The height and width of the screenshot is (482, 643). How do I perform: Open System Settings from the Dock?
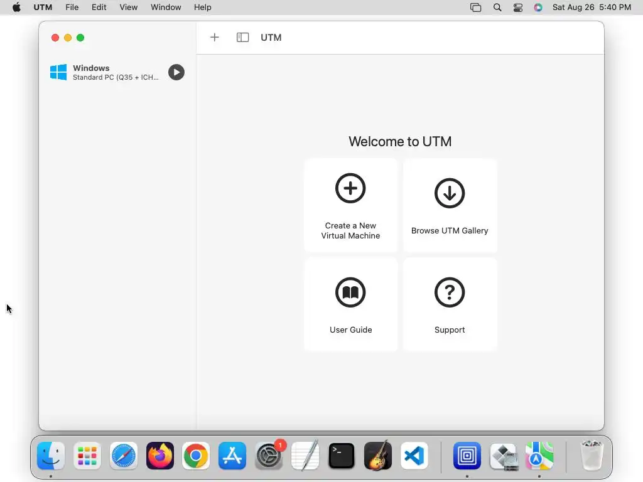click(269, 456)
